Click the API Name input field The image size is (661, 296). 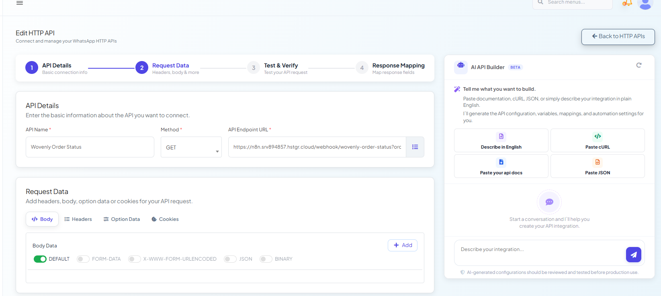(90, 147)
